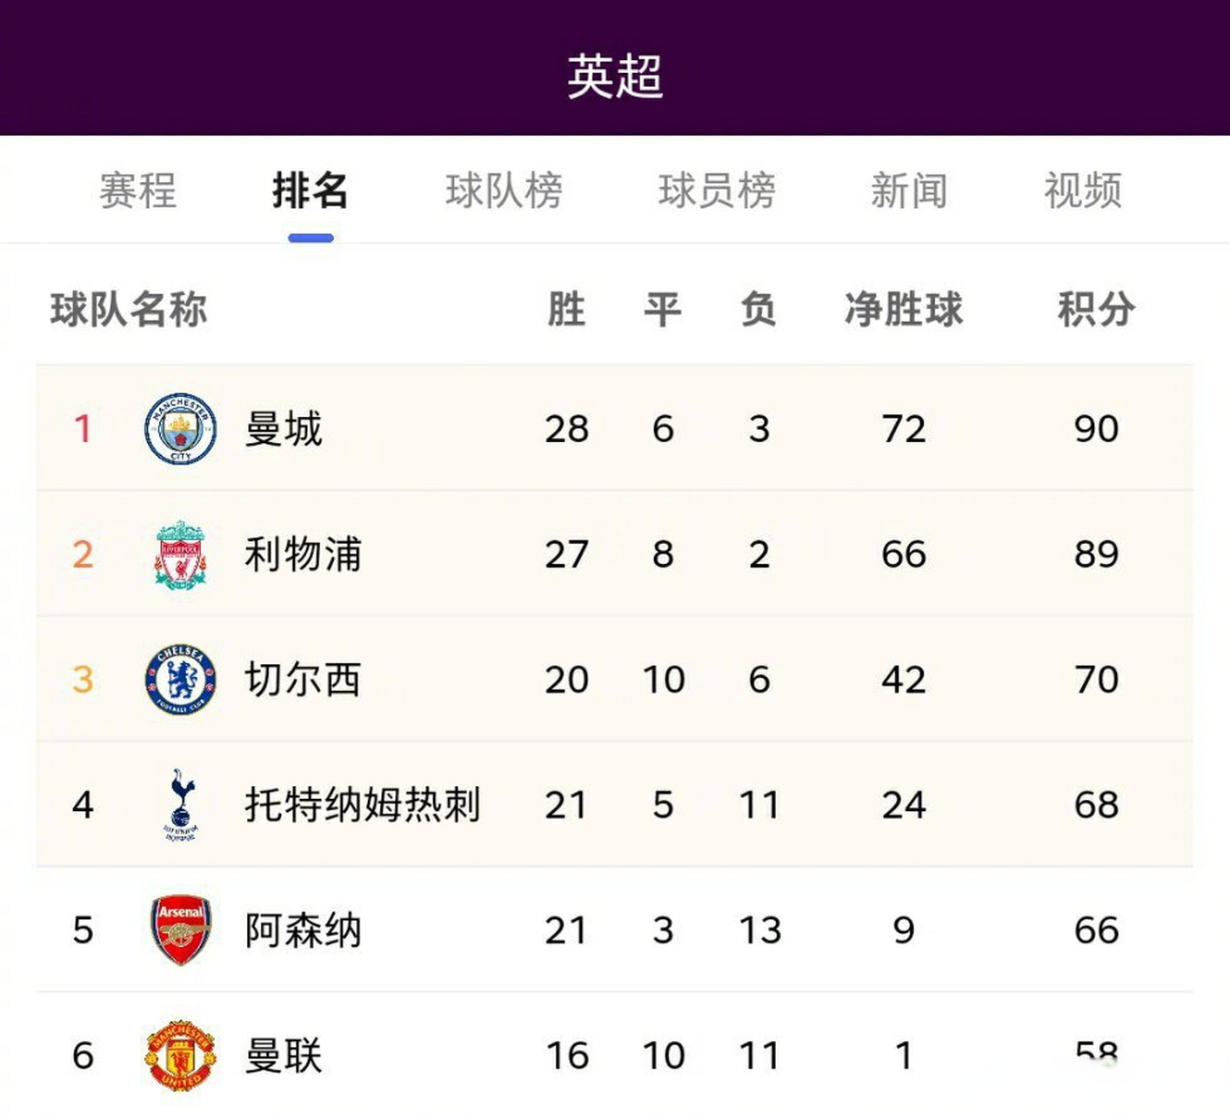1230x1114 pixels.
Task: Click the Manchester City club crest
Action: (178, 428)
